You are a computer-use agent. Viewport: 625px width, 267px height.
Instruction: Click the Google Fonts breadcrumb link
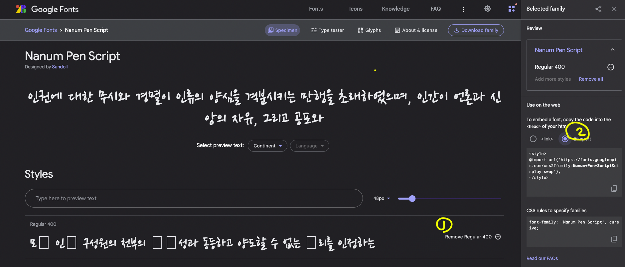(x=41, y=30)
